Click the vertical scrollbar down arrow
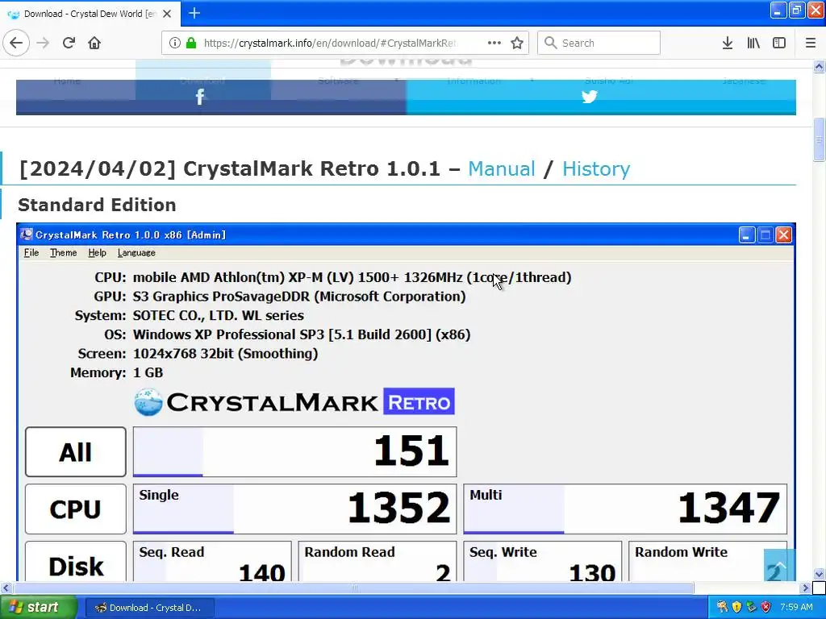Viewport: 826px width, 619px height. [819, 574]
